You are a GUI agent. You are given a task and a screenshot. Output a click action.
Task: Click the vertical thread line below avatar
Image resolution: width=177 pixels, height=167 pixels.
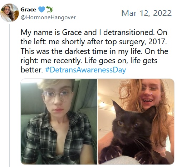[x=10, y=95]
